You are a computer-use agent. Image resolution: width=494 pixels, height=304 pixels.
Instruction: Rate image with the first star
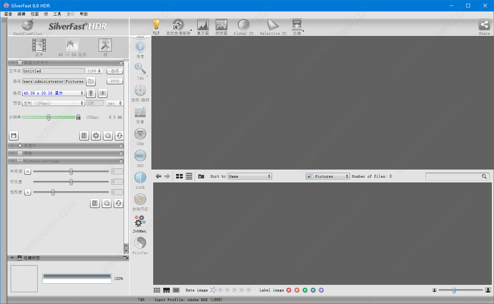tap(213, 290)
